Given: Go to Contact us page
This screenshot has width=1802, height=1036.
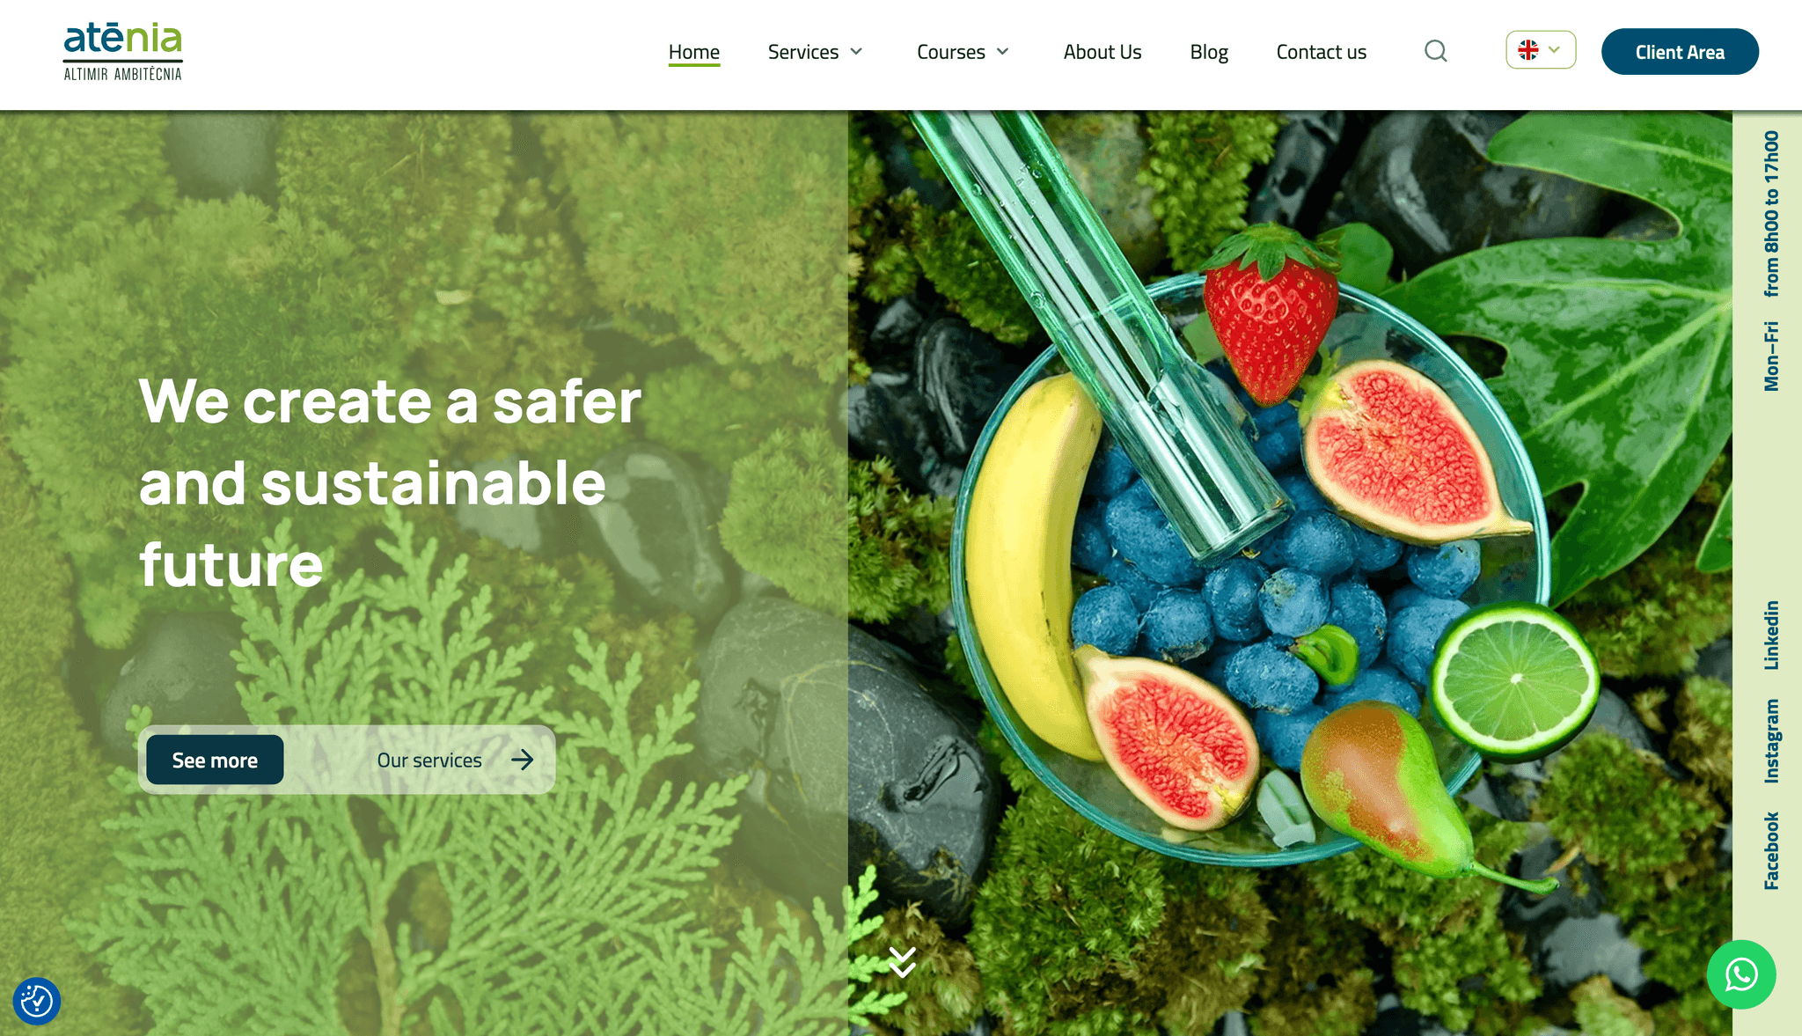Looking at the screenshot, I should coord(1322,52).
